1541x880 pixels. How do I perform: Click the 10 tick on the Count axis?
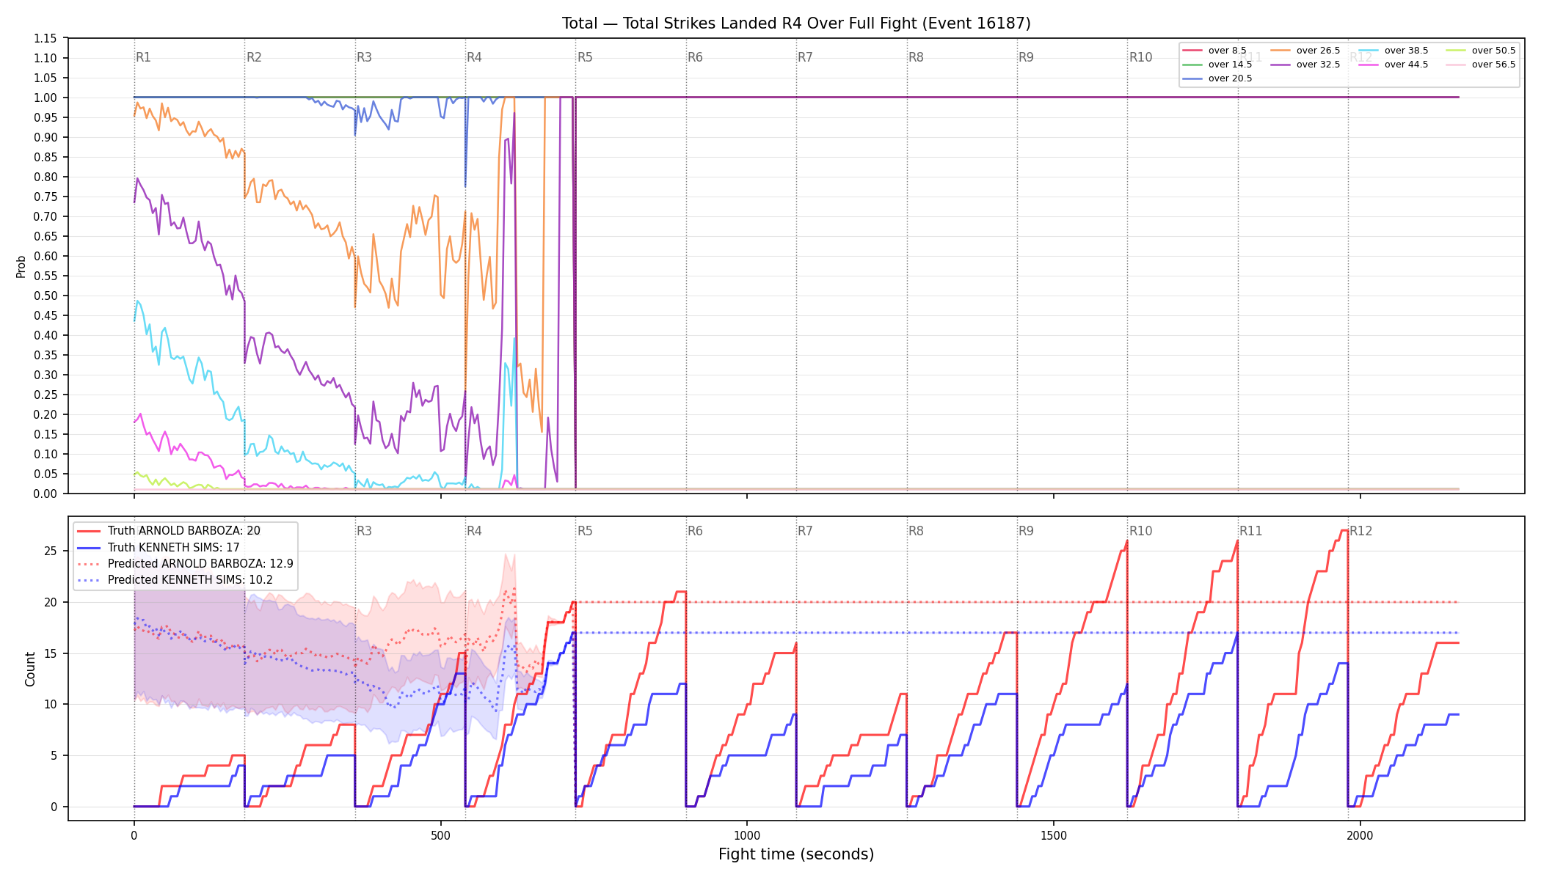51,704
